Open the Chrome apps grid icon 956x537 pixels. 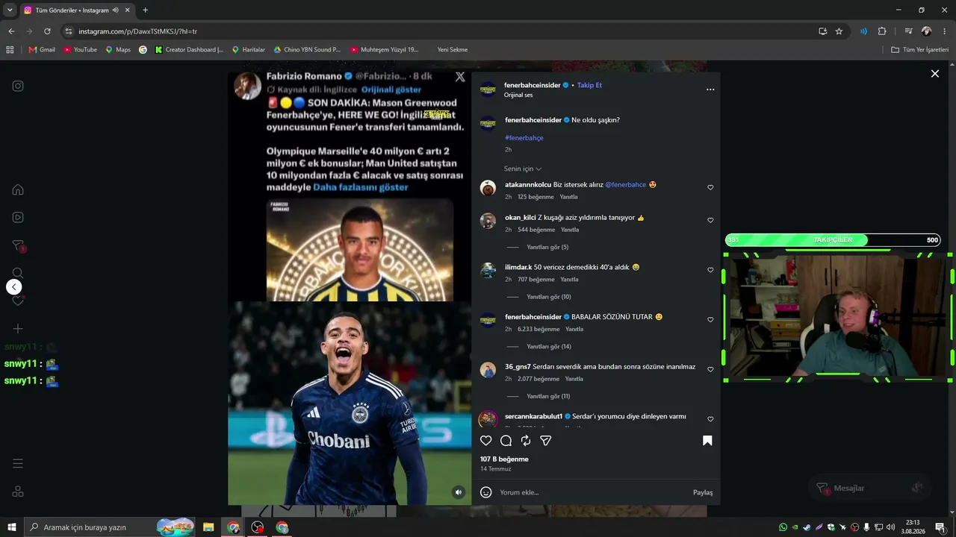(x=10, y=50)
